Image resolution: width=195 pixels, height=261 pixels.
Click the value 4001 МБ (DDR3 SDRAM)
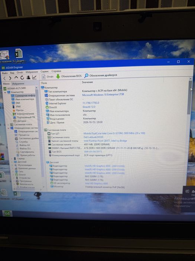coord(97,144)
